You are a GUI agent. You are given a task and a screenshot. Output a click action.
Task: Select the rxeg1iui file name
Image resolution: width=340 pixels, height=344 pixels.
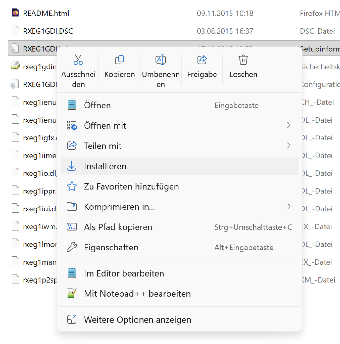39,209
